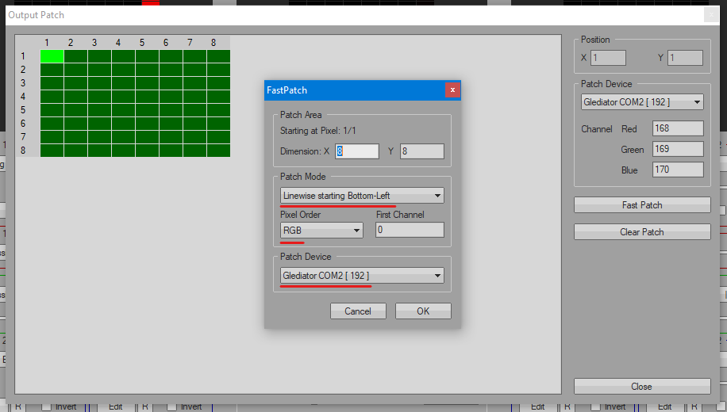This screenshot has width=727, height=412.
Task: Toggle the leftmost Invert checkbox
Action: point(46,406)
